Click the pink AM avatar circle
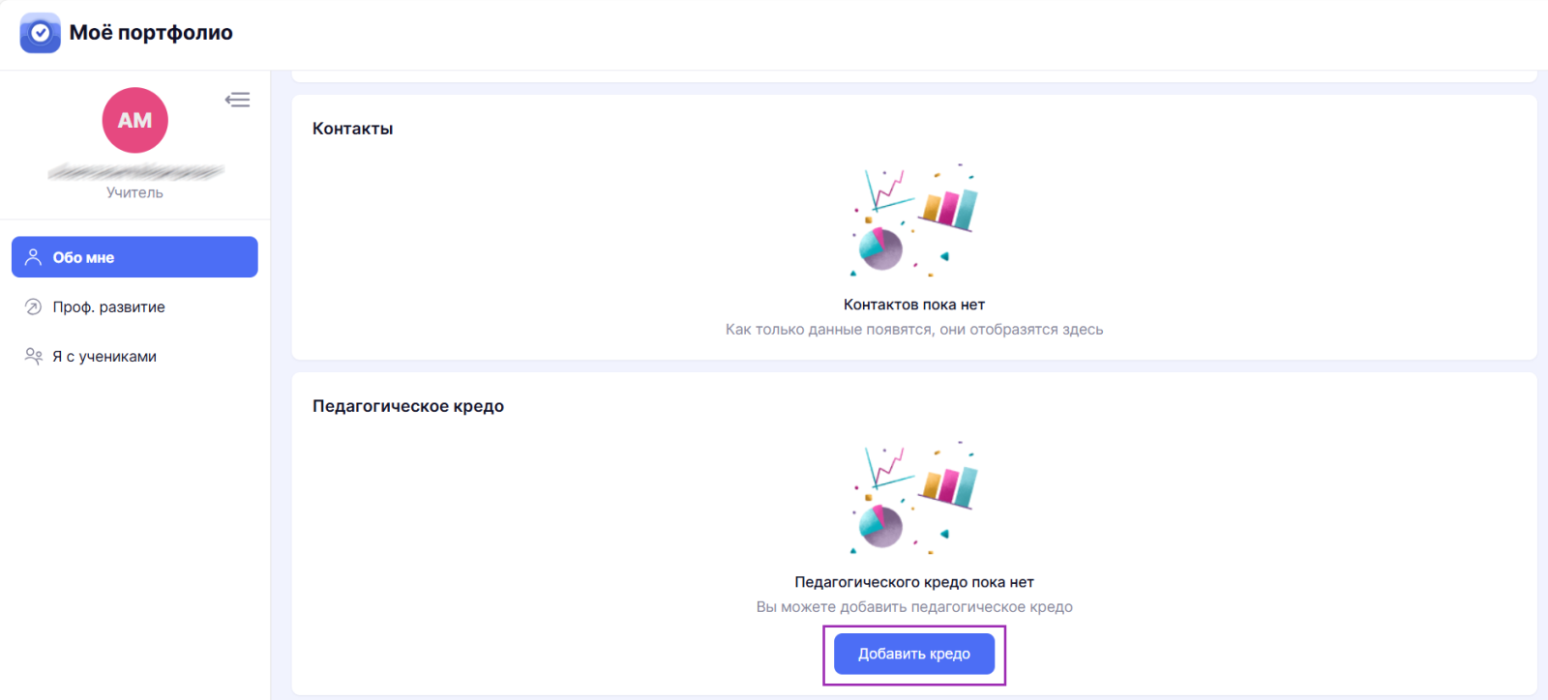Screen dimensions: 1548x700 135,120
